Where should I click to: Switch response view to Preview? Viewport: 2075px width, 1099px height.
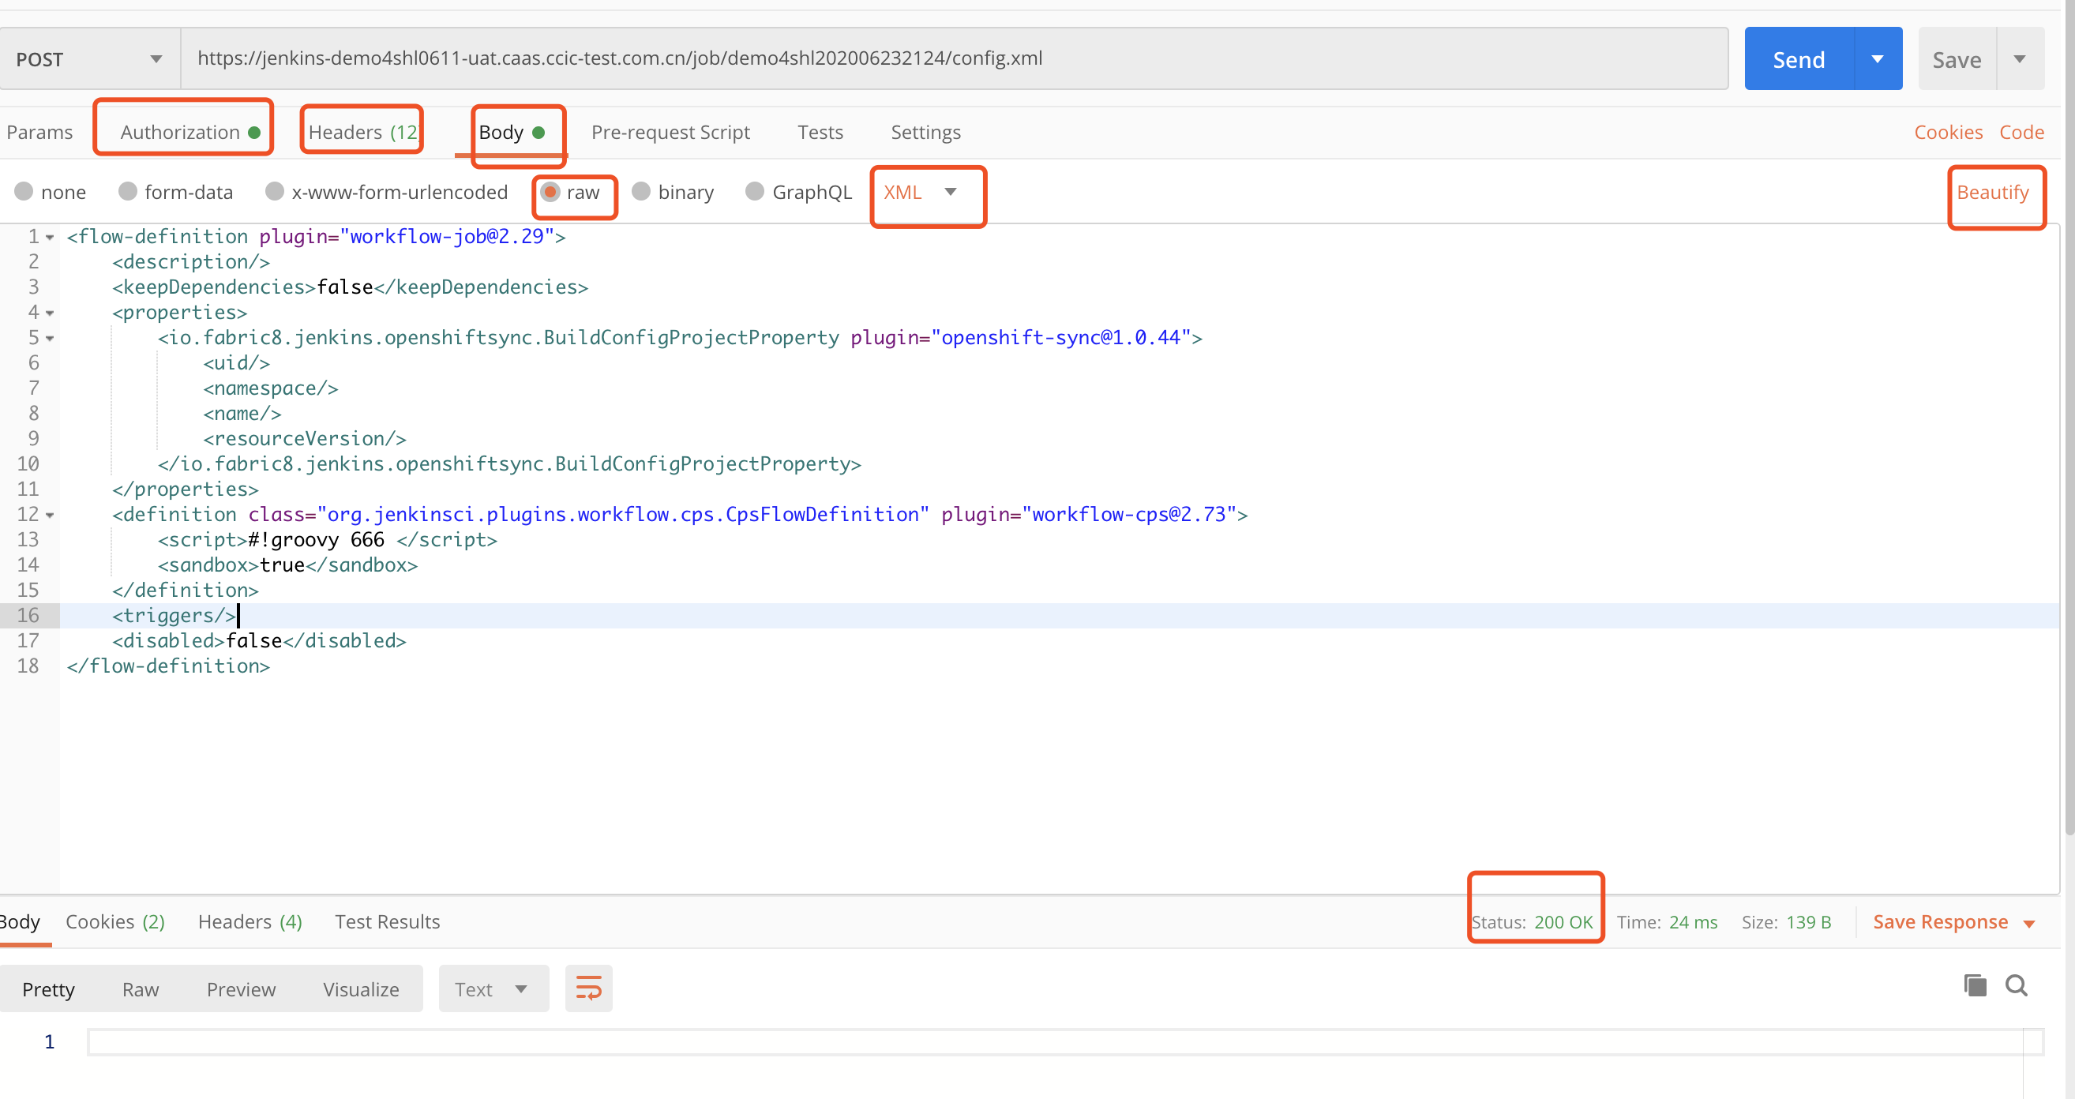click(241, 988)
